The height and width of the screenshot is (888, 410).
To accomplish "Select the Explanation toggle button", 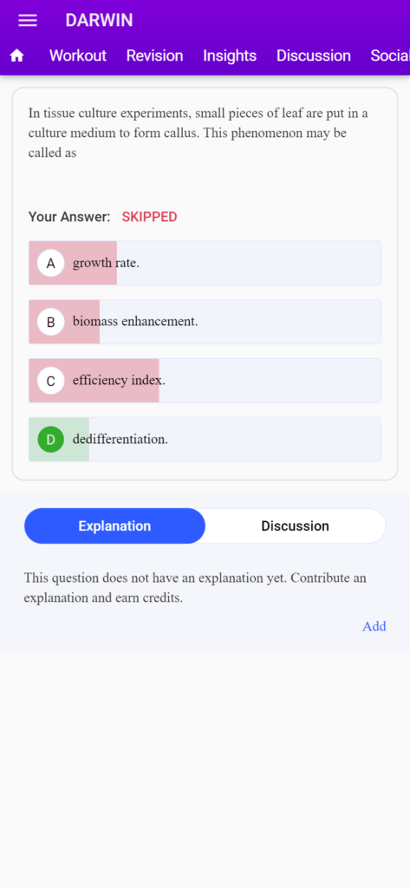I will (114, 526).
